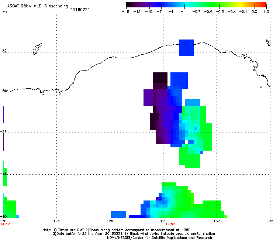Click the -0.1 color scale label
This screenshot has height=240, width=273.
(x=243, y=12)
